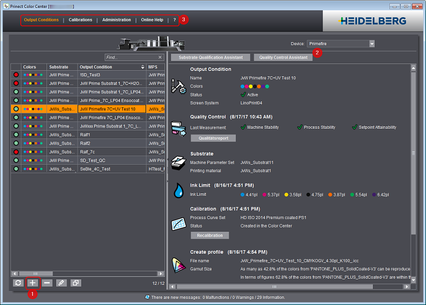Start Recalibration
The image size is (426, 305).
click(210, 235)
